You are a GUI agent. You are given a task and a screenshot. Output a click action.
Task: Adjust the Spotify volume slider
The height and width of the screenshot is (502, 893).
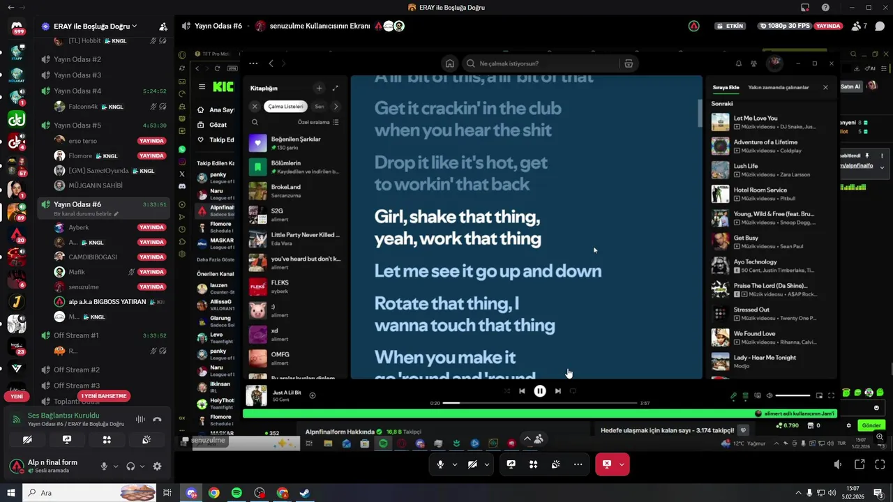tap(793, 396)
